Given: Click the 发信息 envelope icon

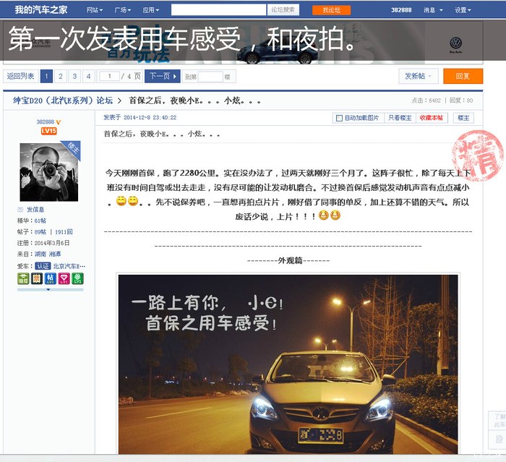Looking at the screenshot, I should tap(20, 210).
